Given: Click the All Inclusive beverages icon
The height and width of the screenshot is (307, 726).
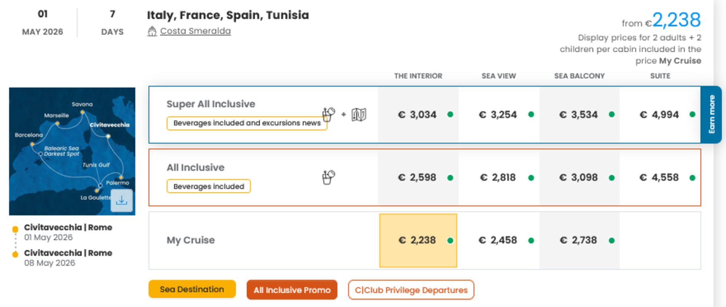Looking at the screenshot, I should pyautogui.click(x=328, y=177).
